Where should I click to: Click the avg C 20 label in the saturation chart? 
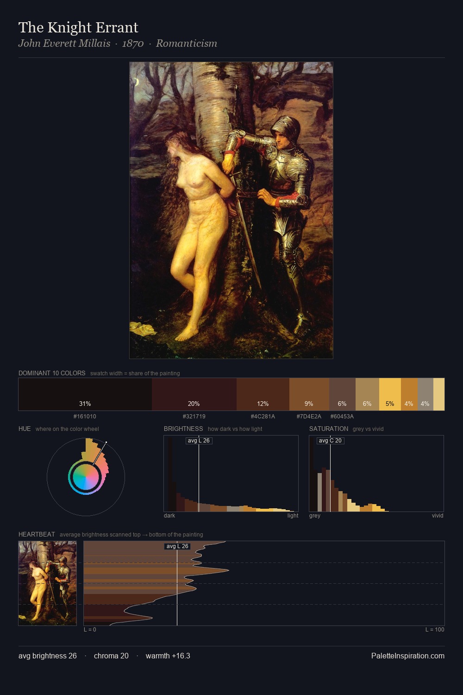[330, 441]
